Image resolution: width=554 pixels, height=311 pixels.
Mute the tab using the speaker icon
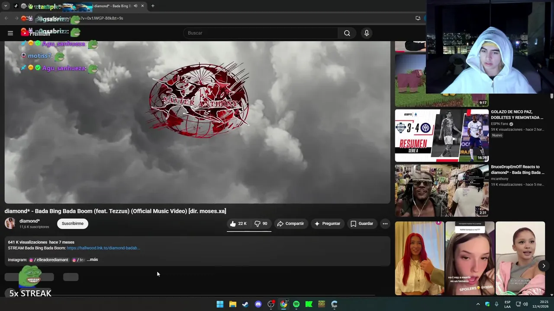(135, 6)
